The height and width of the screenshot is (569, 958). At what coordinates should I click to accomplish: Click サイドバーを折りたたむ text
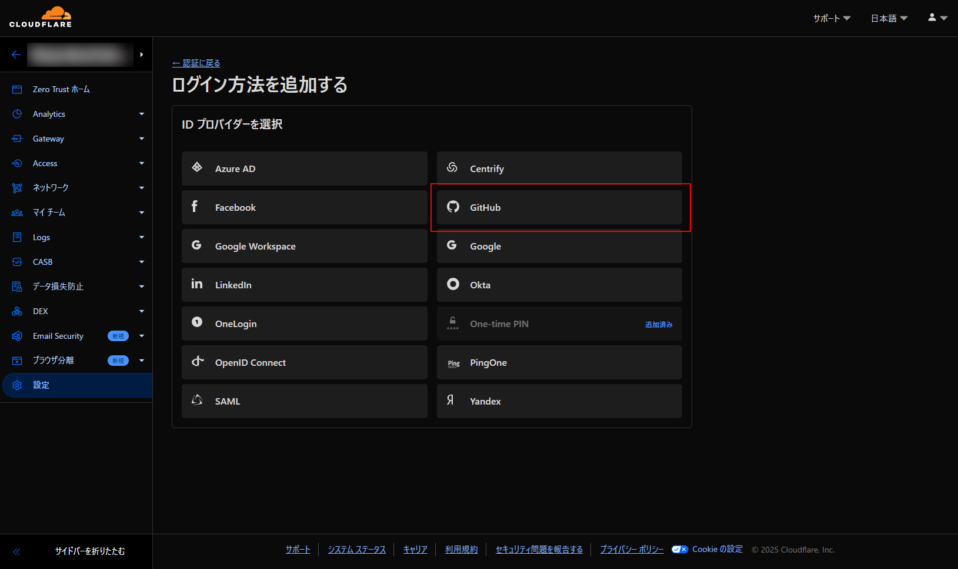point(90,551)
